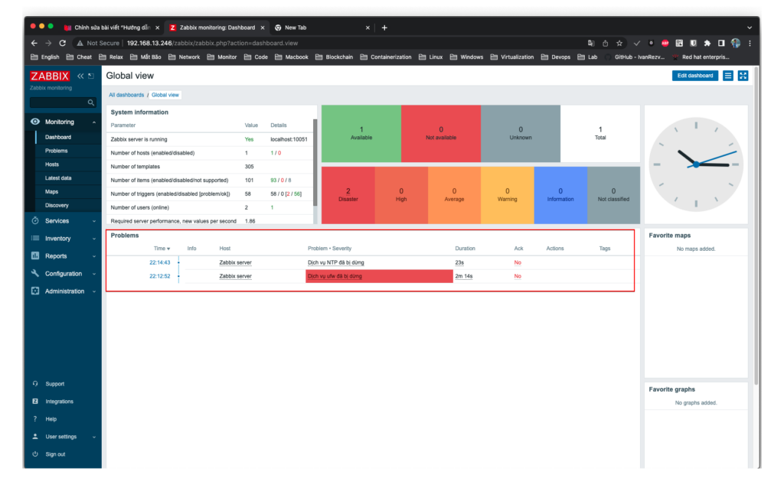Click the green Available hosts tile
The image size is (784, 501).
(361, 133)
